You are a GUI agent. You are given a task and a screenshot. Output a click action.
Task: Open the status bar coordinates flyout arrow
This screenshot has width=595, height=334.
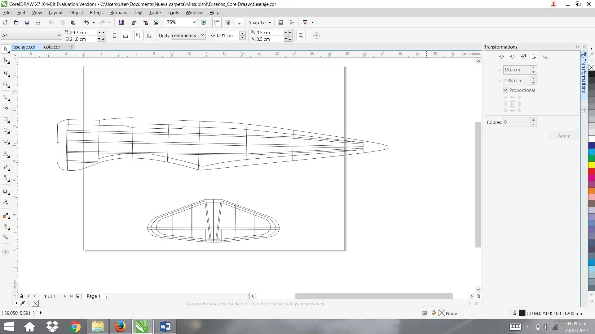click(x=41, y=313)
